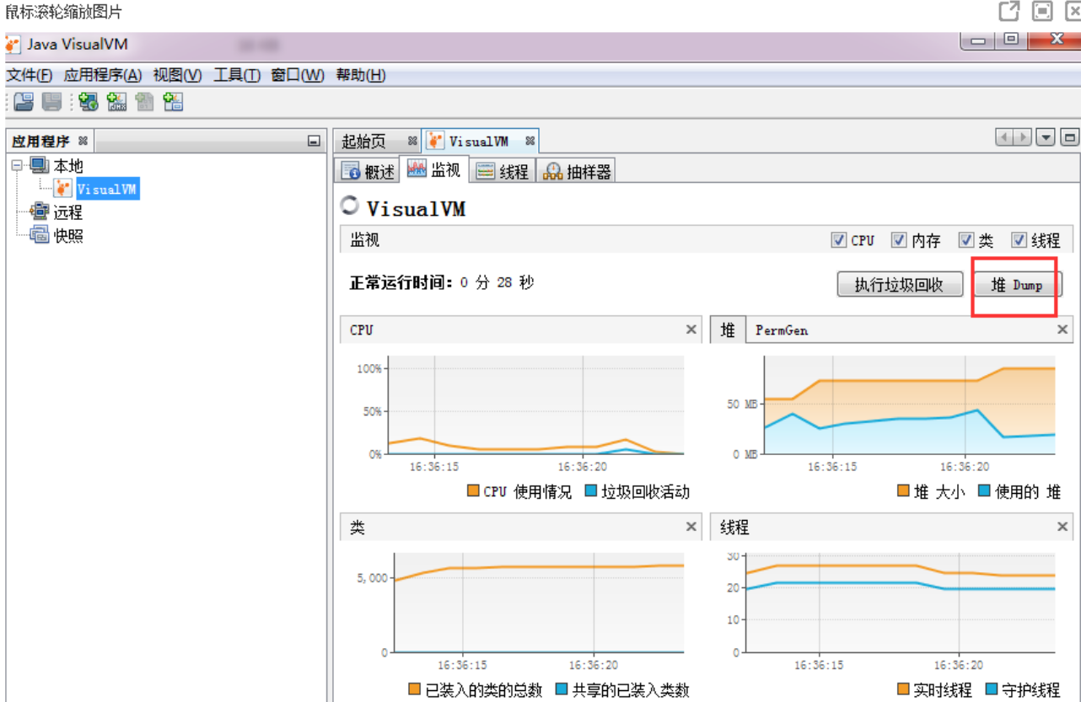
Task: Open the 文件(F) menu
Action: [x=29, y=75]
